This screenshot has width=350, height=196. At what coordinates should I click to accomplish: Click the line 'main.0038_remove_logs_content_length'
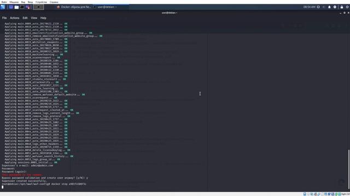click(x=42, y=113)
